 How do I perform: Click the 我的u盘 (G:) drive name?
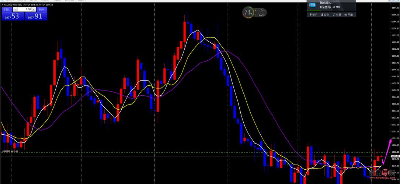click(x=327, y=3)
